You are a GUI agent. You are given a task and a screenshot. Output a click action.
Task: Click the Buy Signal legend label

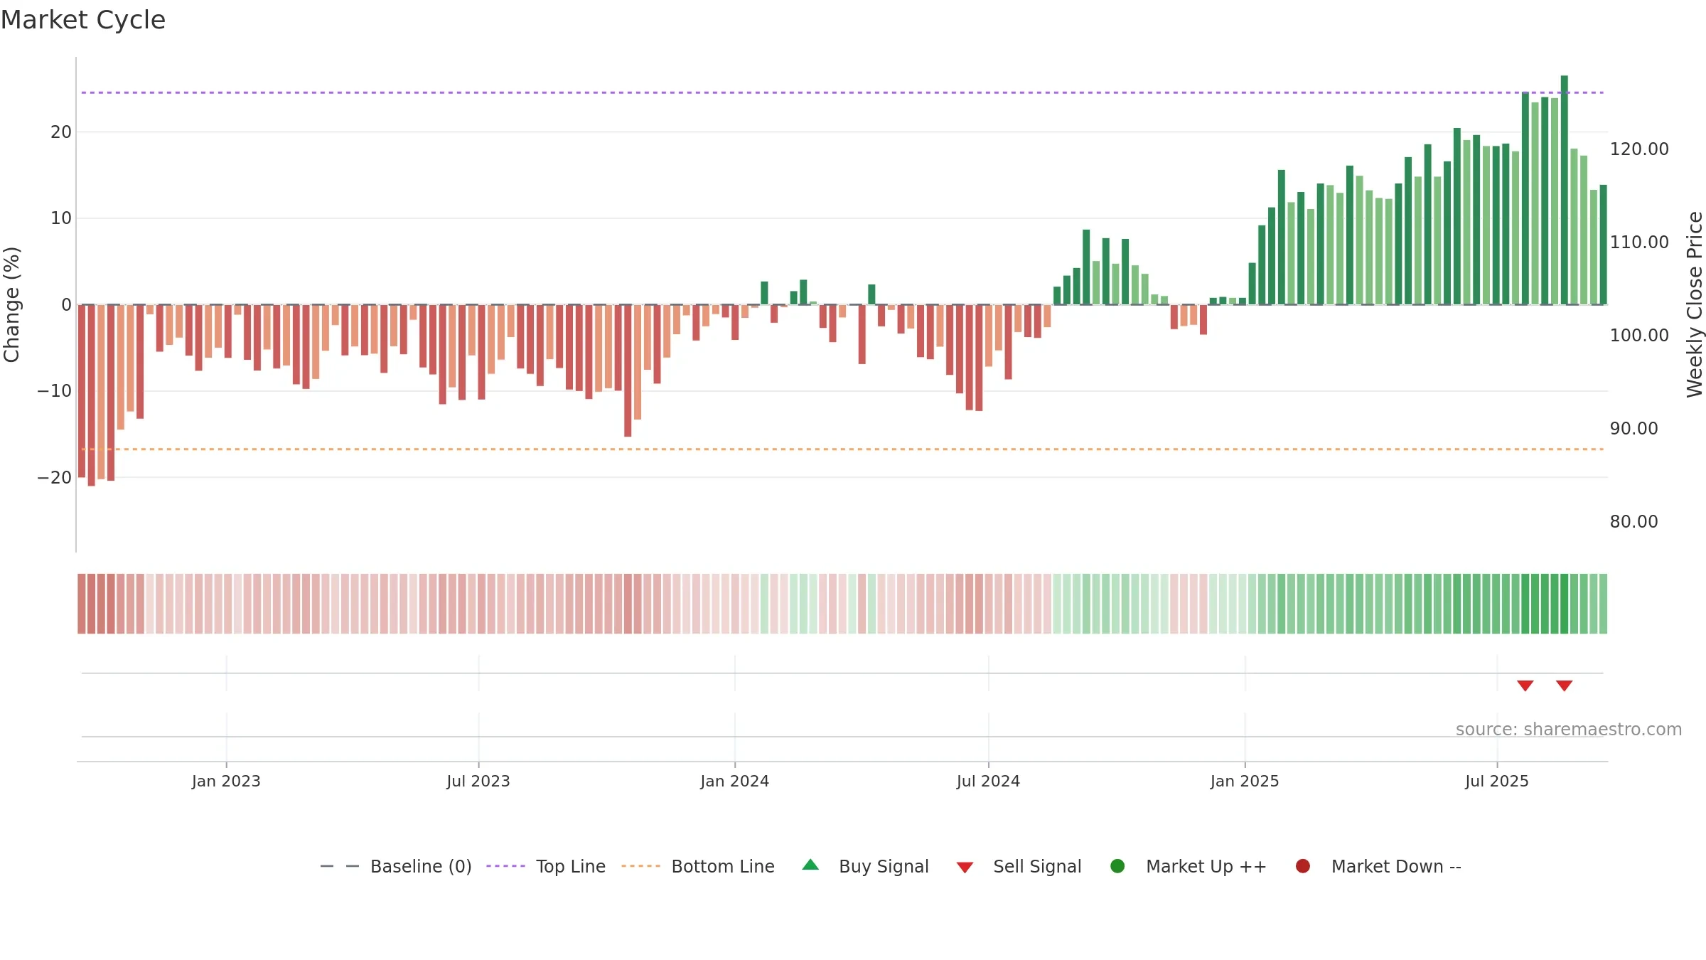point(884,866)
